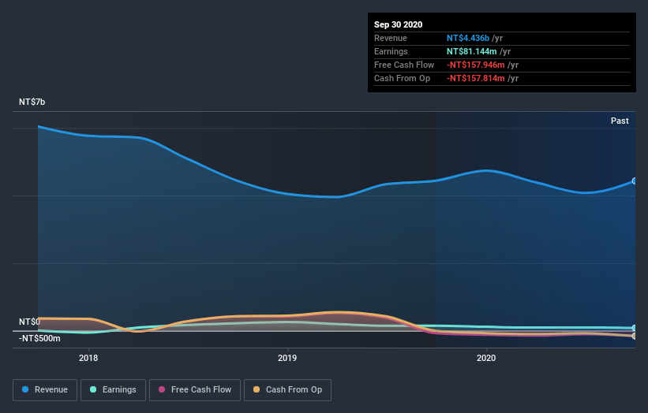Click the -NT$157.946m free cash flow value
Screen dimensions: 648x413
(476, 65)
